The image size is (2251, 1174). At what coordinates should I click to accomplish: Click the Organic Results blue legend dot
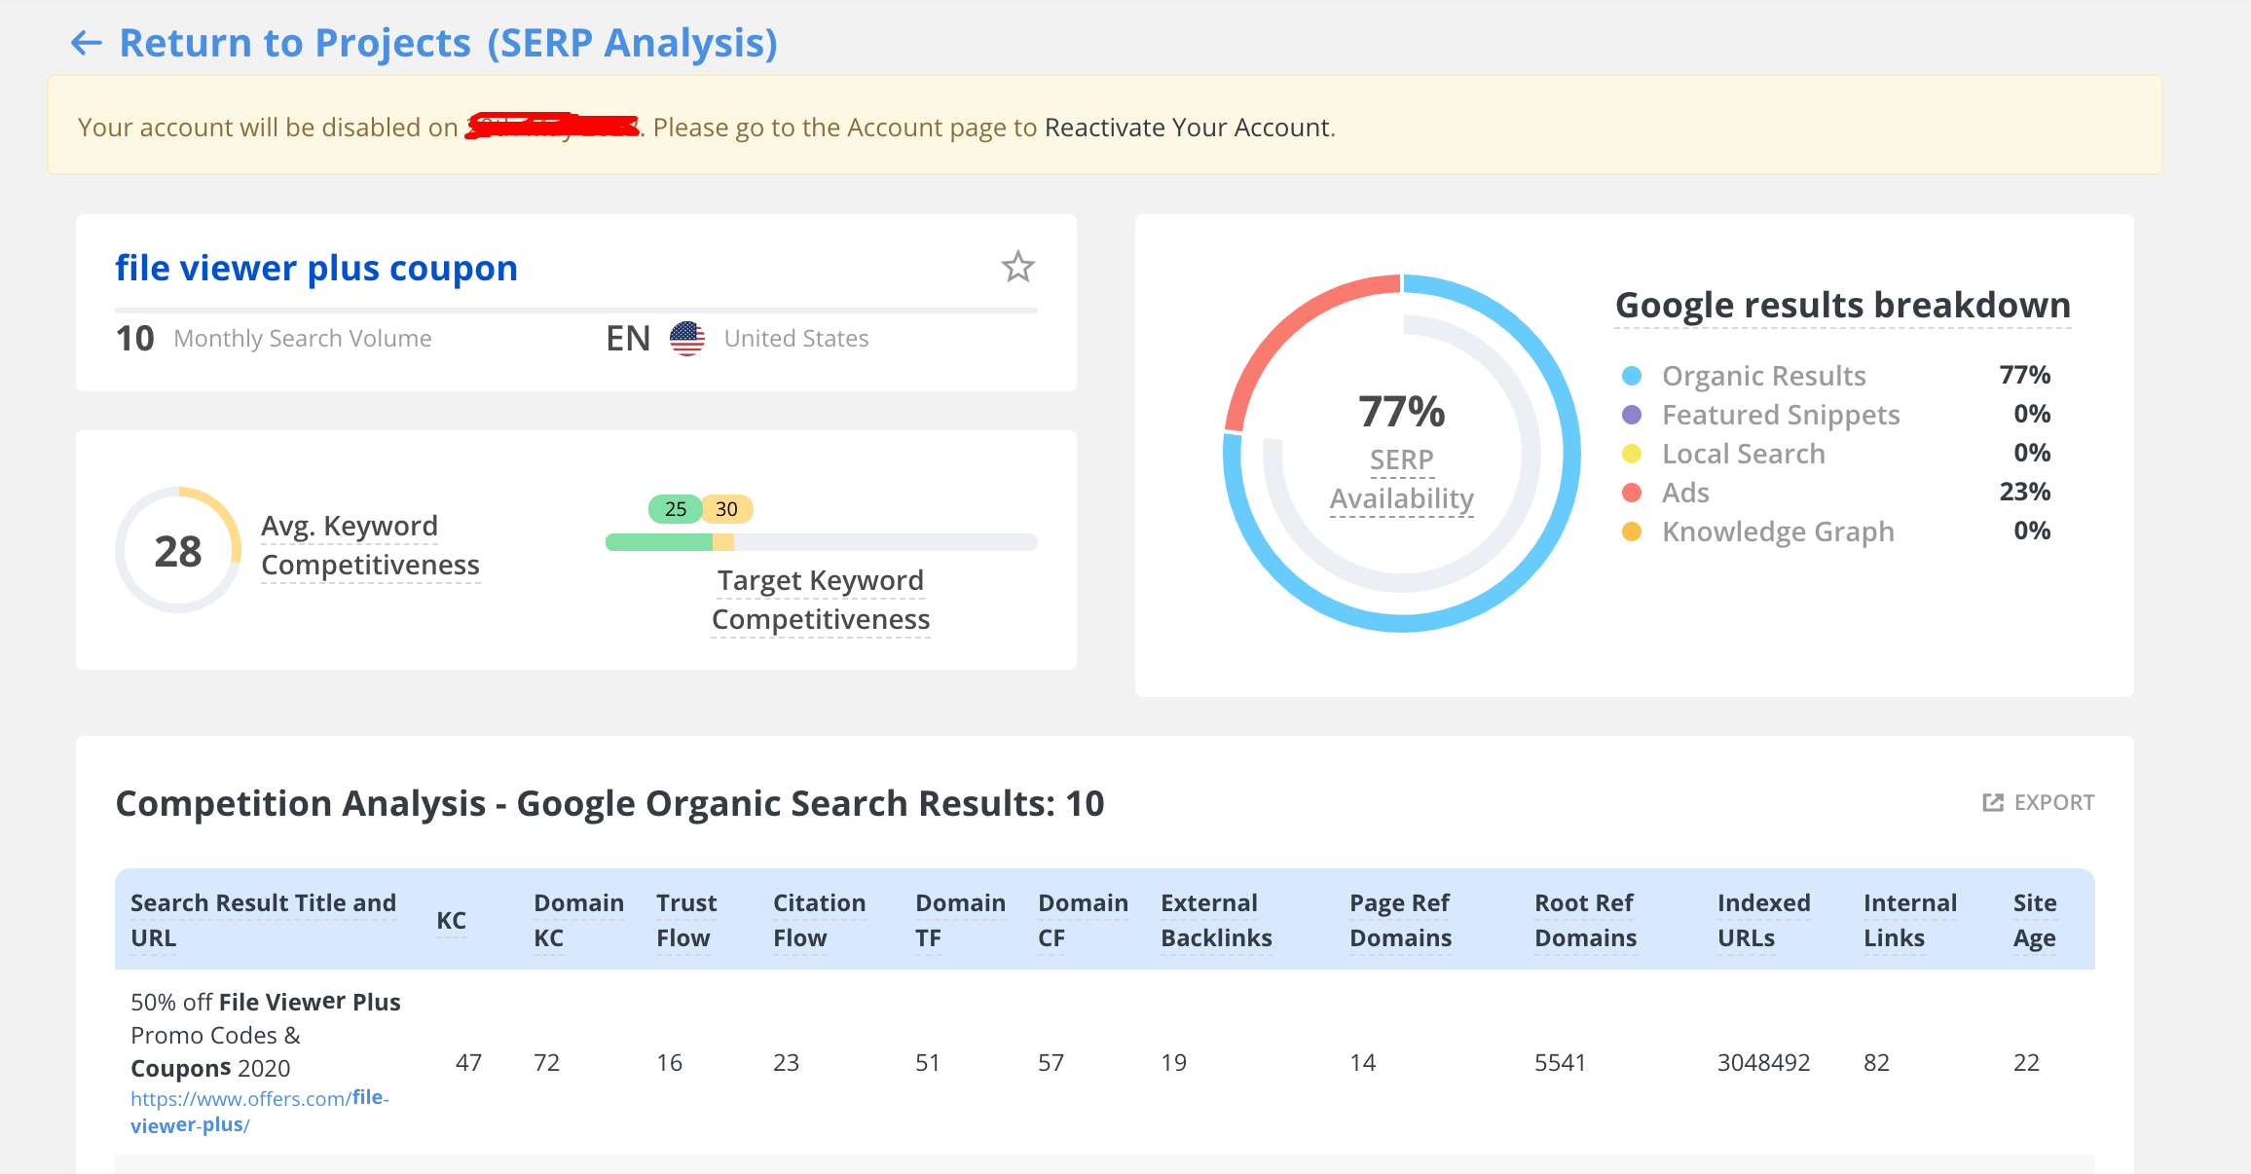coord(1632,376)
